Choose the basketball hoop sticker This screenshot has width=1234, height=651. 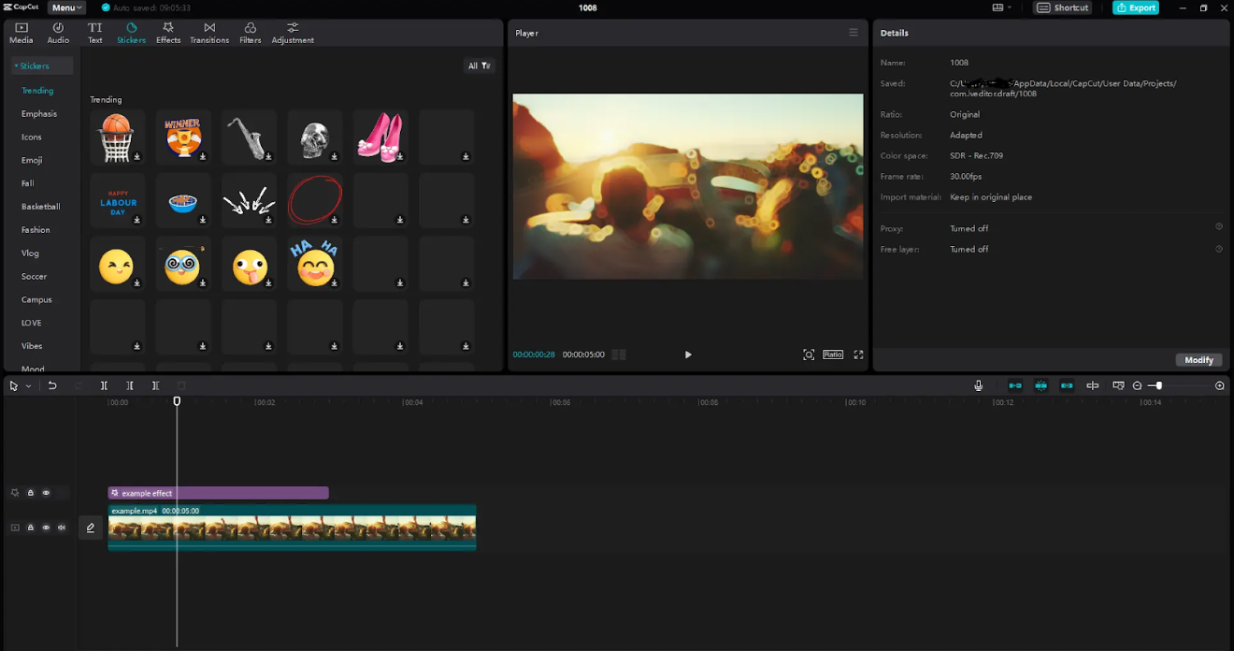coord(117,137)
